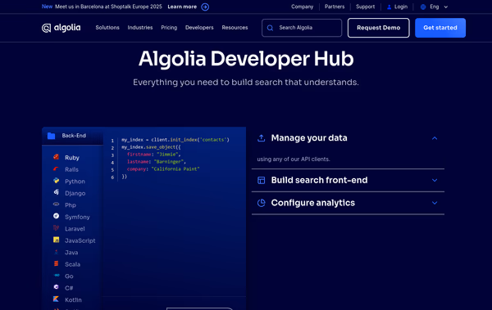Click Learn more about Shoptalk Europe

[182, 7]
